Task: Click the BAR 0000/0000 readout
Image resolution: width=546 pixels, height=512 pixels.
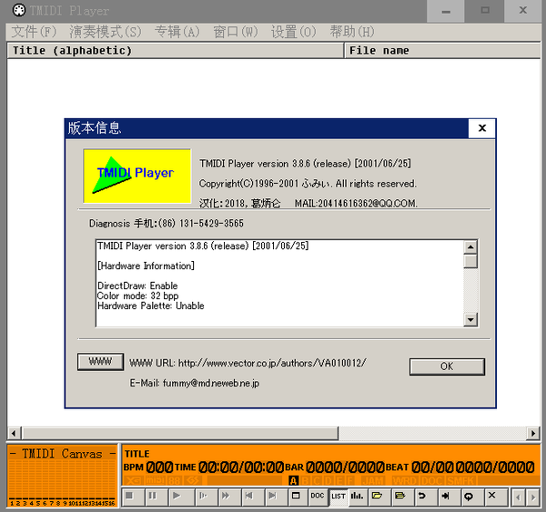Action: [x=335, y=467]
